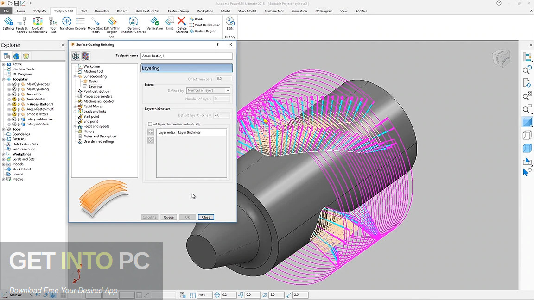This screenshot has width=534, height=300.
Task: Switch to the Boundary ribbon tab
Action: click(102, 11)
